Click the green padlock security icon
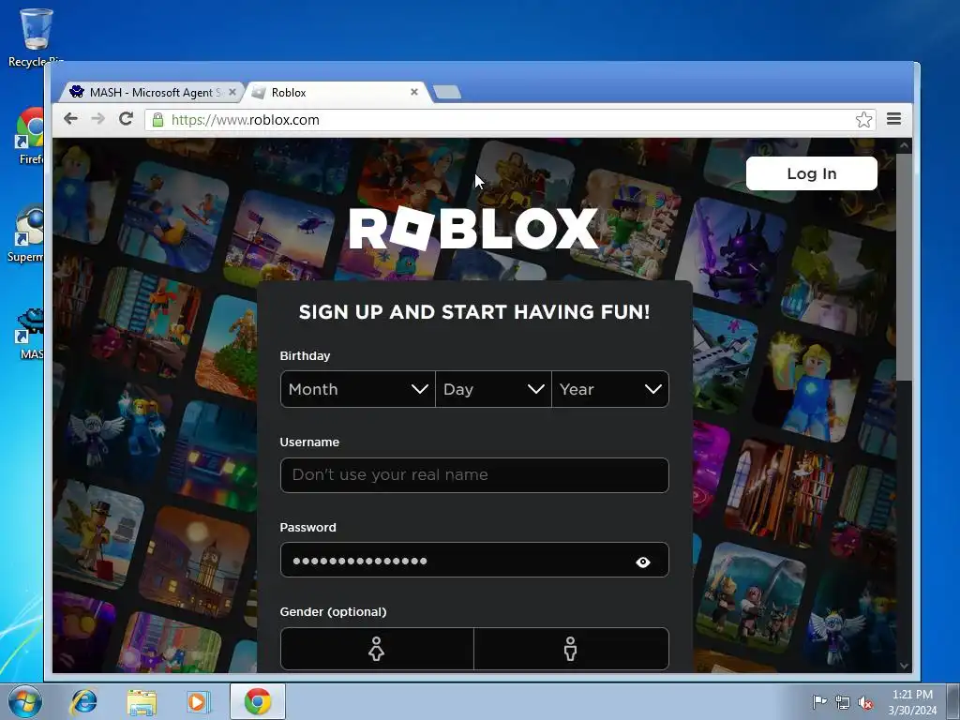 click(157, 120)
